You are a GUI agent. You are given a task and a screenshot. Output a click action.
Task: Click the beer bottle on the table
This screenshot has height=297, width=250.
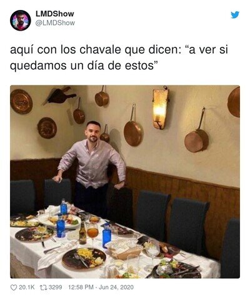coord(82,233)
